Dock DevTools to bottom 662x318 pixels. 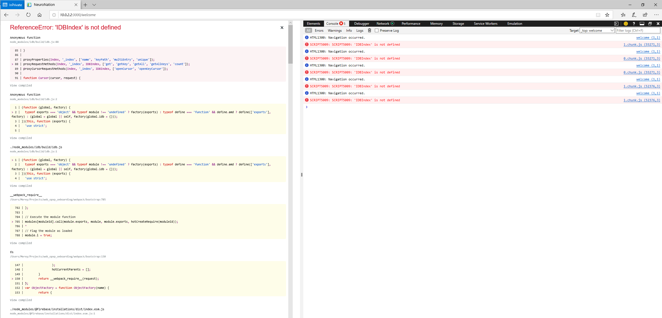point(642,24)
